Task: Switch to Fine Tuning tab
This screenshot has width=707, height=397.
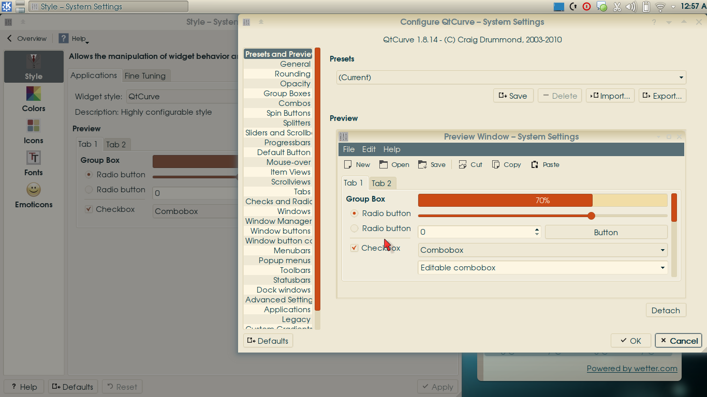Action: click(x=145, y=75)
